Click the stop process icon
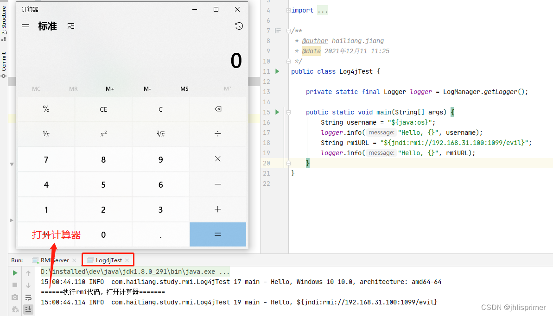Screen dimensions: 553x316 (x=15, y=285)
